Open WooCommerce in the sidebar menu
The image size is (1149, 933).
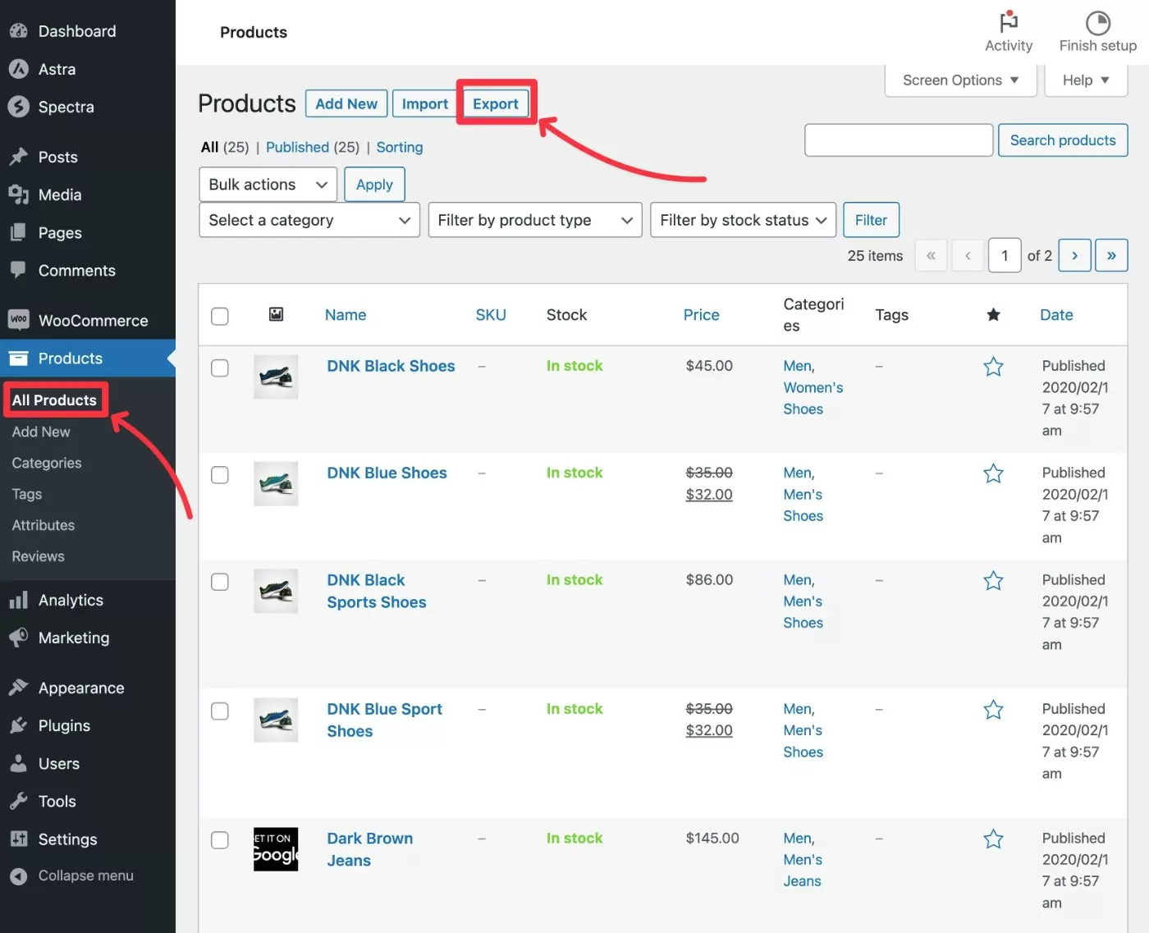[93, 321]
